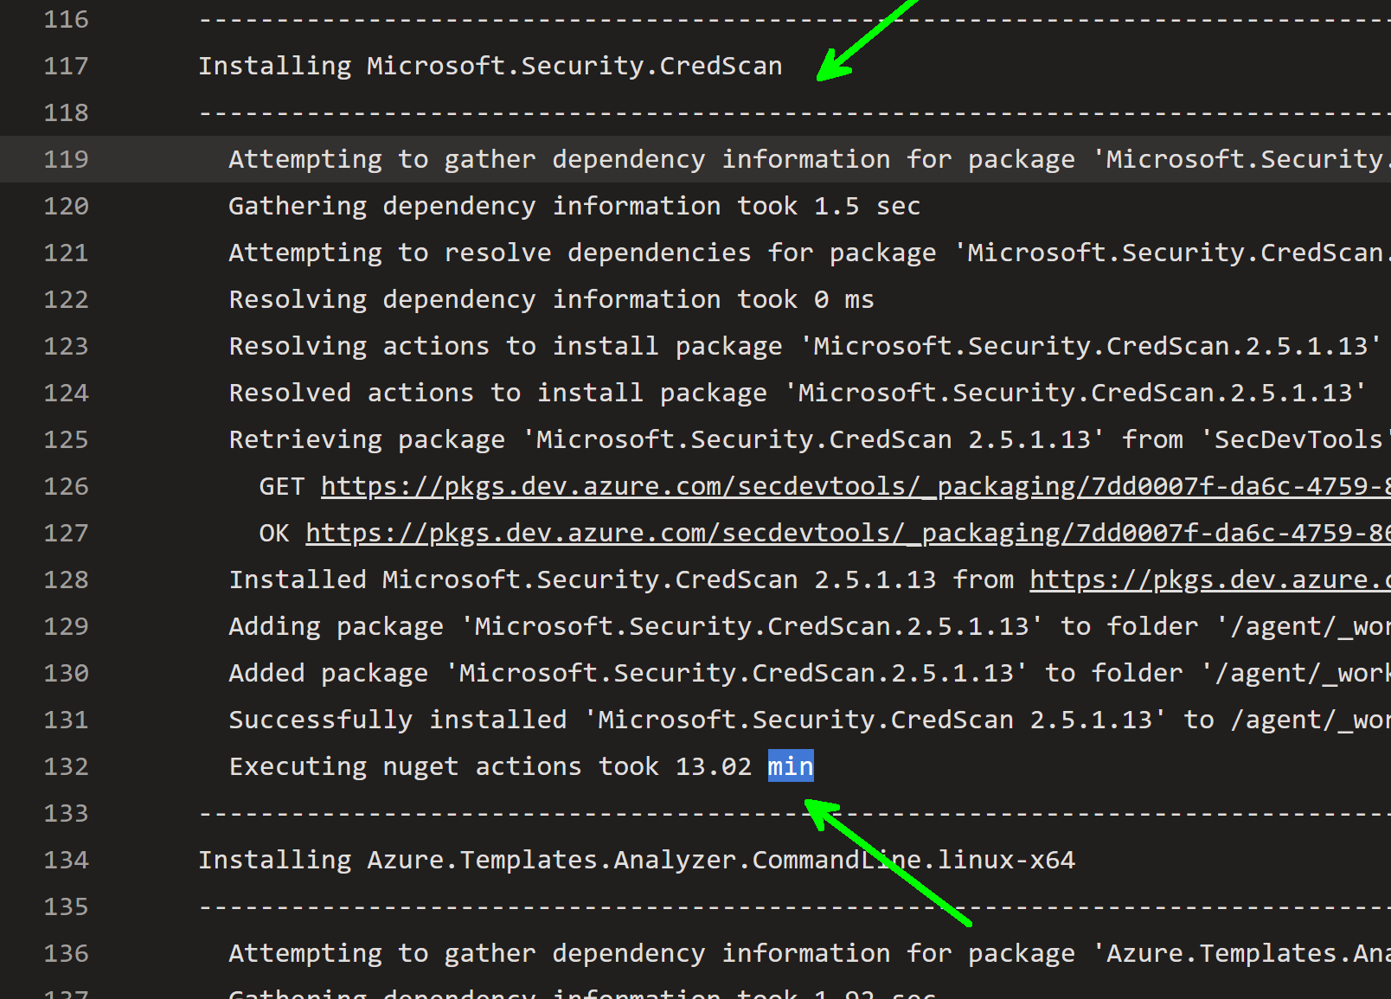This screenshot has width=1391, height=999.
Task: Click the 'Executing nuget actions took 13.02 min' line
Action: (x=519, y=765)
